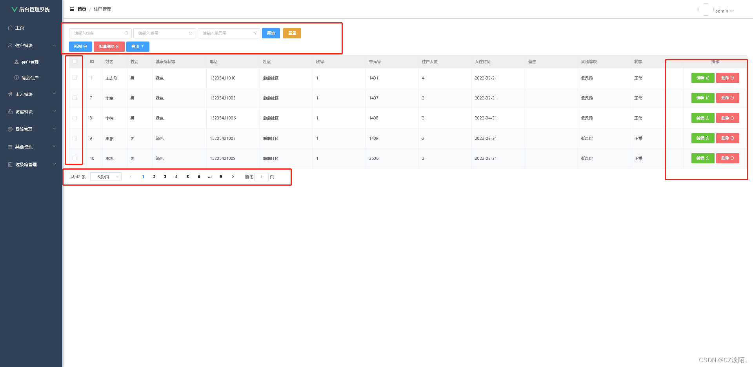Click position icon in unit number input

[255, 33]
